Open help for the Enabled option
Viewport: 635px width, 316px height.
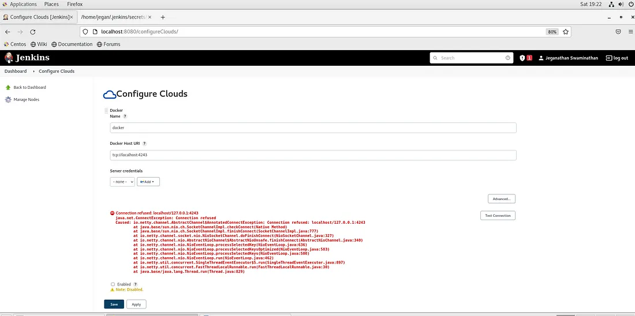coord(135,284)
